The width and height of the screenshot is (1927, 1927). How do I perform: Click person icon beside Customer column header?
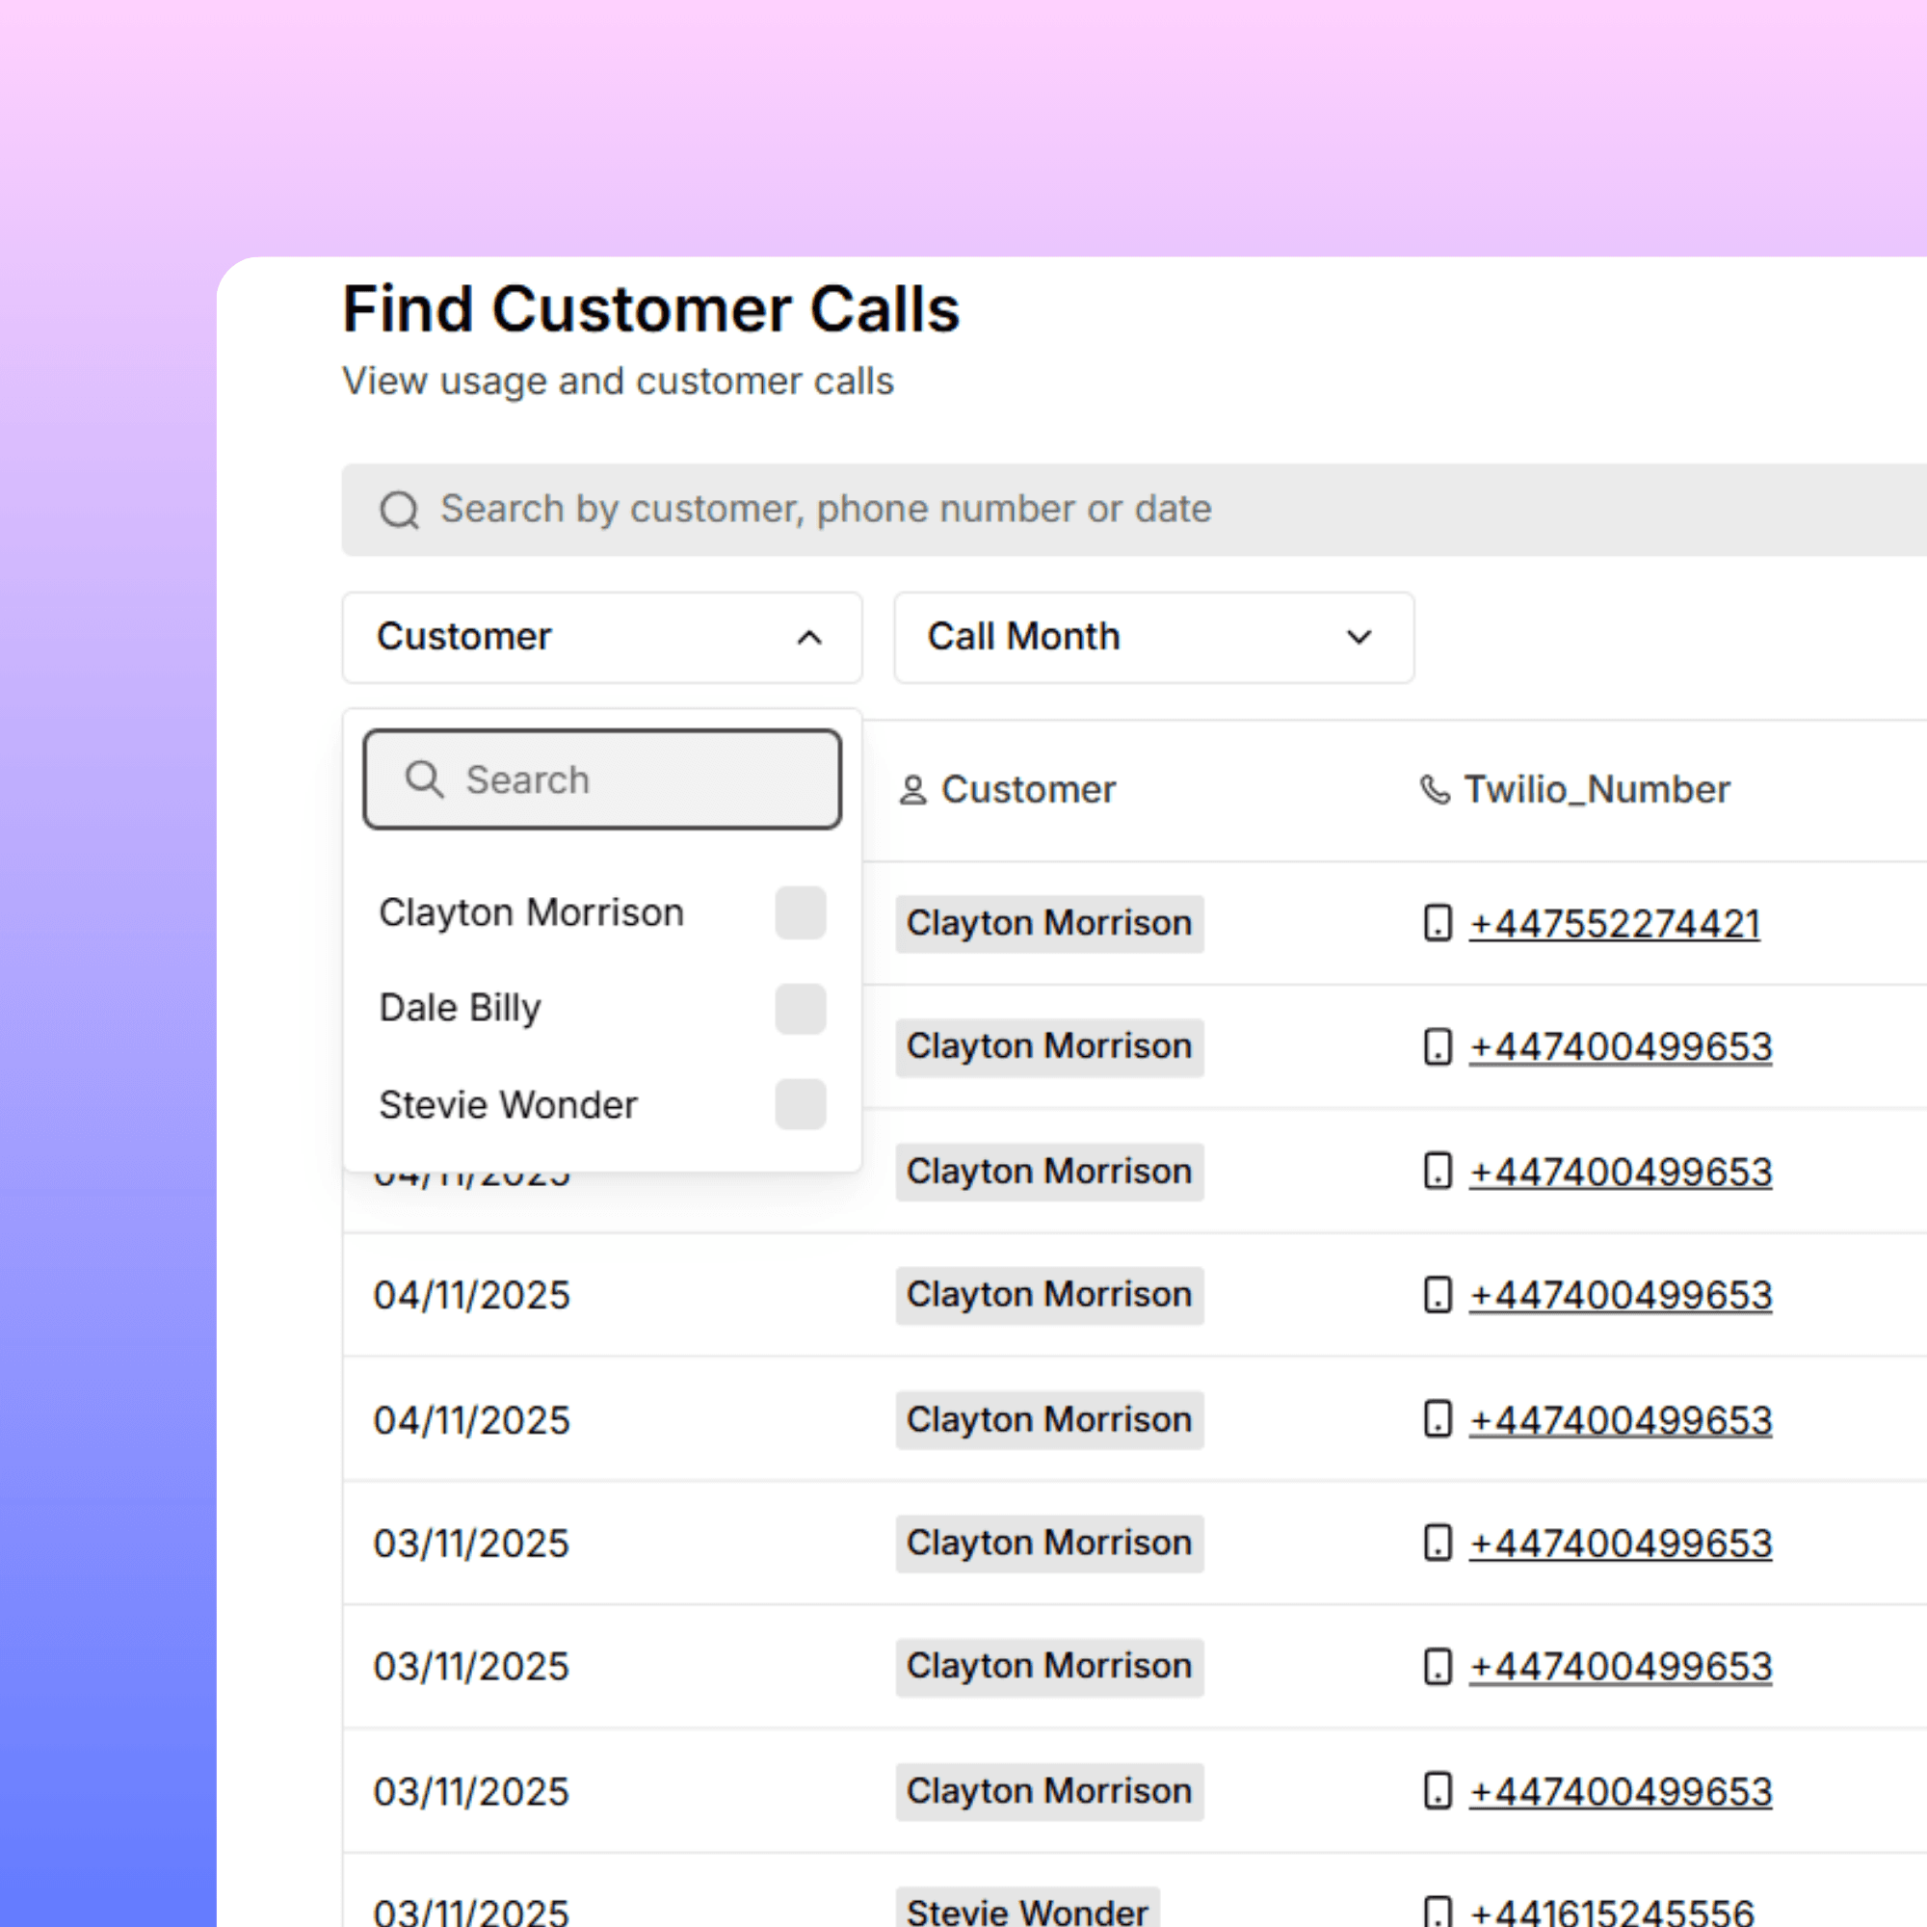click(x=912, y=790)
